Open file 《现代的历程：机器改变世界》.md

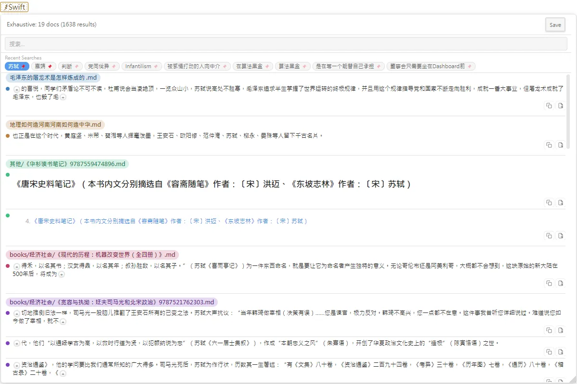pyautogui.click(x=92, y=254)
